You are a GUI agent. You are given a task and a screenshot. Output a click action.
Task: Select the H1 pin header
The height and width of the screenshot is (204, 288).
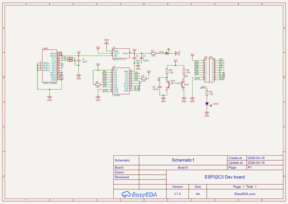point(206,70)
